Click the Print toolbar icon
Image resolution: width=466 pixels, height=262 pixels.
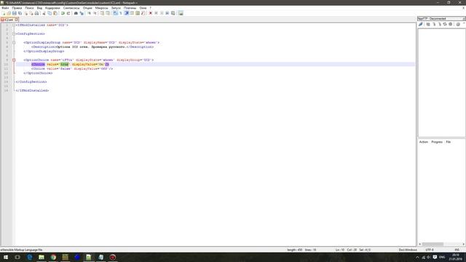coord(36,13)
